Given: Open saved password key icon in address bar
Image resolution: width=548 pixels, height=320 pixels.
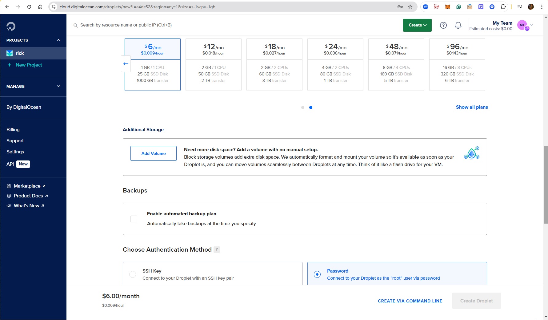Looking at the screenshot, I should [400, 7].
